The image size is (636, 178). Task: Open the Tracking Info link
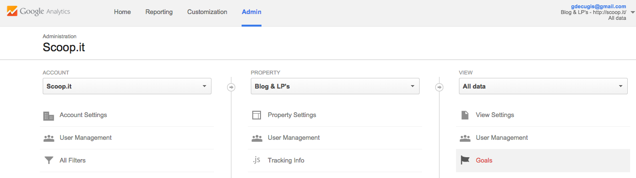286,160
